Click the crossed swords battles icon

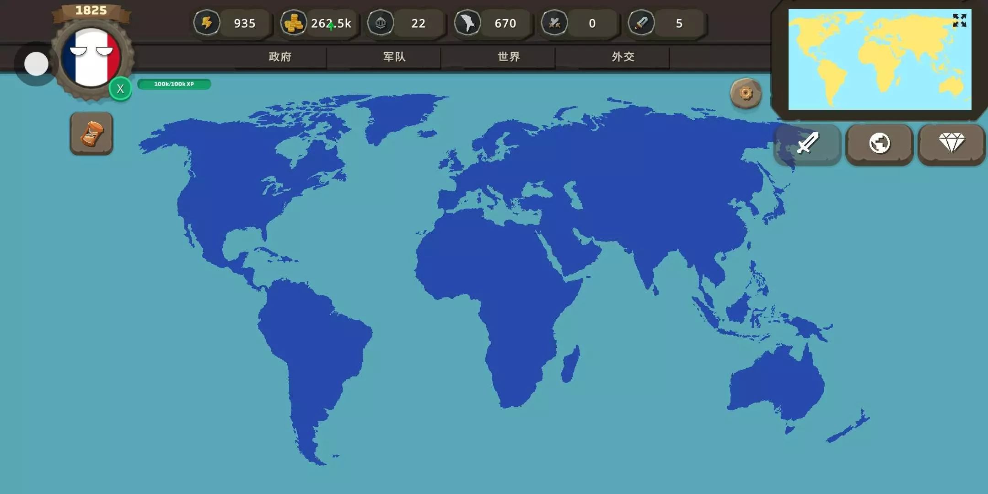[554, 23]
